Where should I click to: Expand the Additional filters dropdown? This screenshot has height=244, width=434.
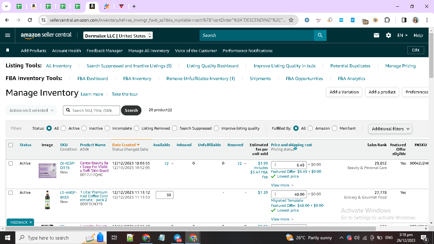(390, 129)
